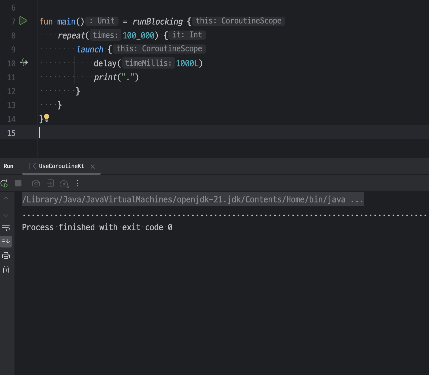
Task: Print console output icon
Action: pos(6,256)
